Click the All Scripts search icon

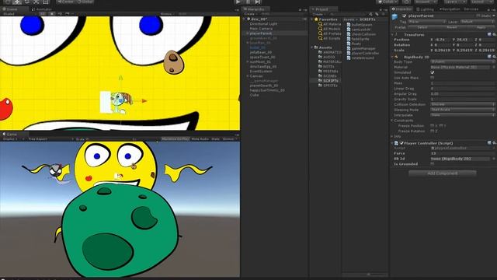320,38
